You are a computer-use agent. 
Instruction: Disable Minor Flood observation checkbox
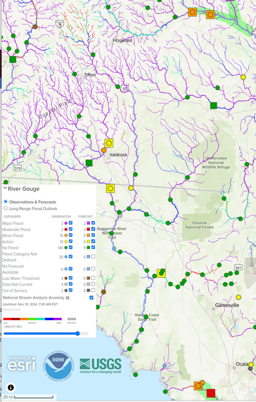70,235
